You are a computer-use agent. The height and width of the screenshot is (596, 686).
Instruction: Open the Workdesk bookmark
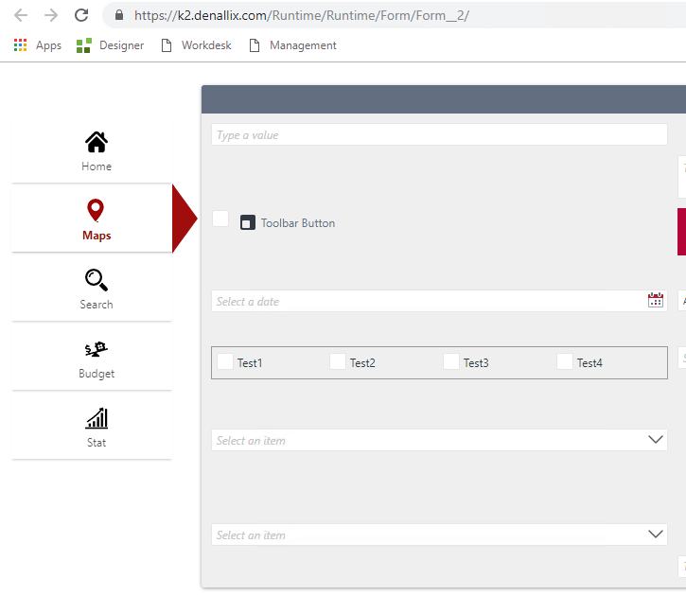197,45
